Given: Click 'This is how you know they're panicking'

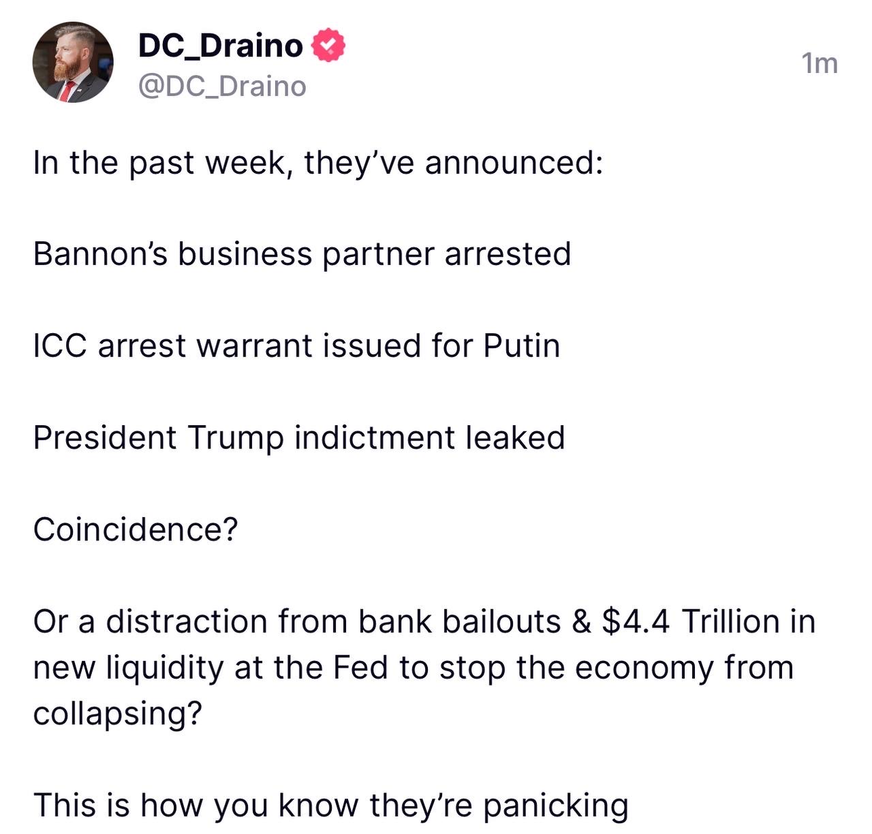Looking at the screenshot, I should coord(331,805).
